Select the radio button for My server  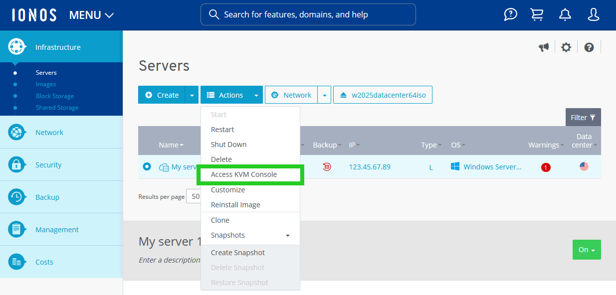coord(147,166)
